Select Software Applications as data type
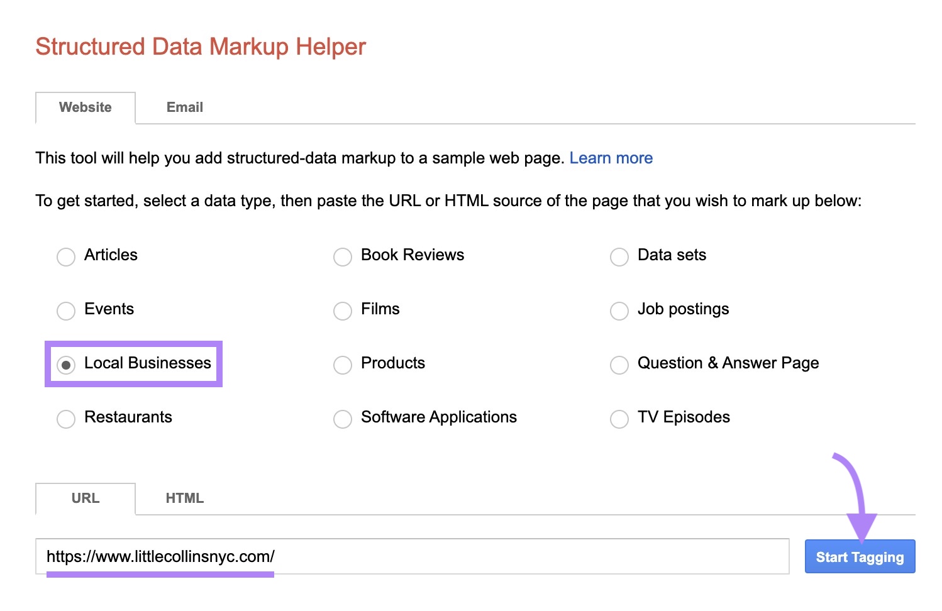The width and height of the screenshot is (942, 611). [342, 419]
